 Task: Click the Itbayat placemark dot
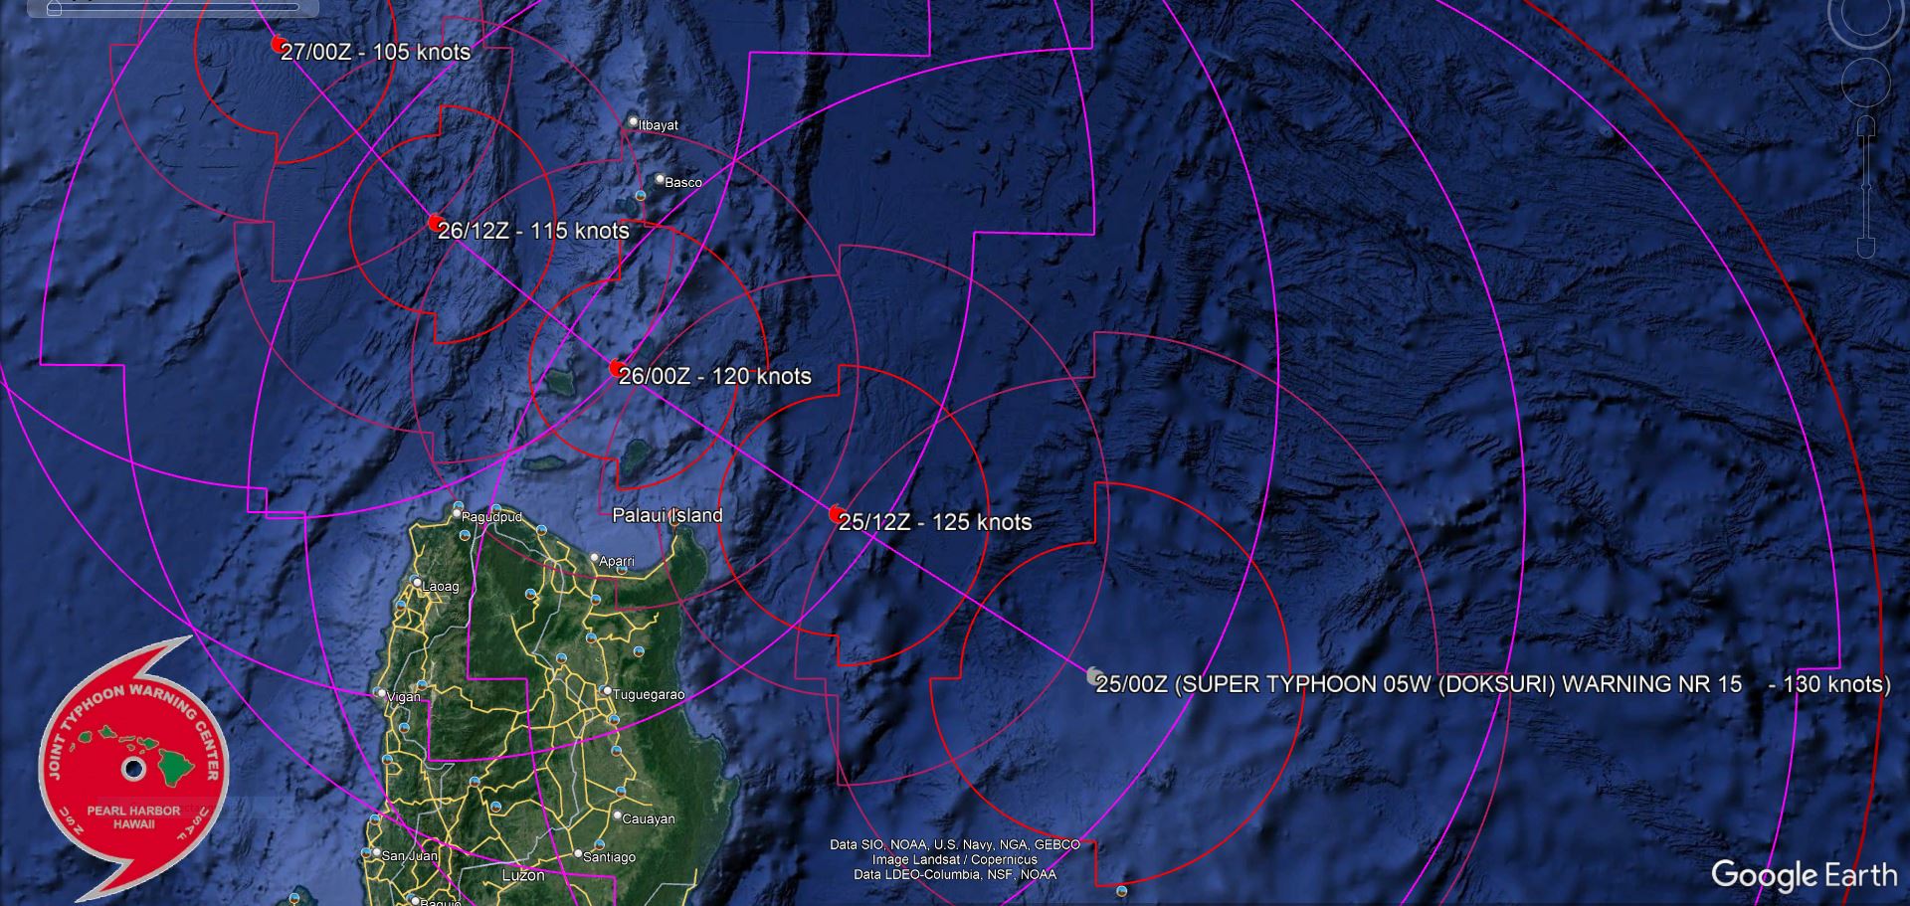coord(634,122)
